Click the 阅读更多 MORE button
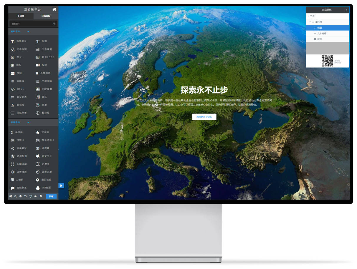This screenshot has width=357, height=269. coord(204,117)
